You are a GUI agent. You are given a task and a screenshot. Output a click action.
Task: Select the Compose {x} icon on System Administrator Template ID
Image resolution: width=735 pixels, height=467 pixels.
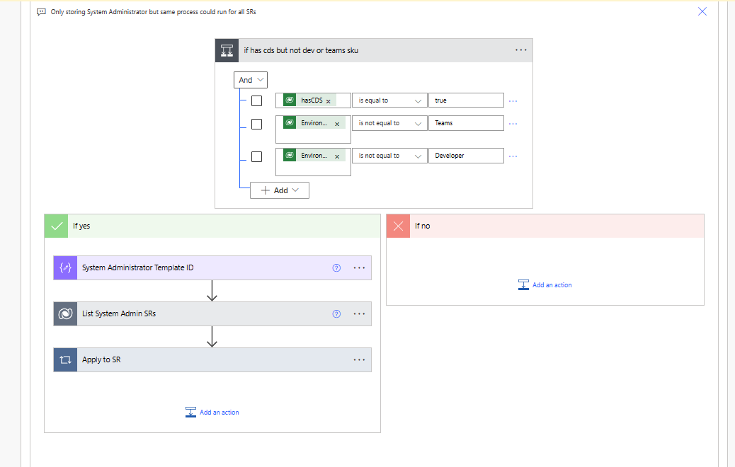pyautogui.click(x=64, y=267)
